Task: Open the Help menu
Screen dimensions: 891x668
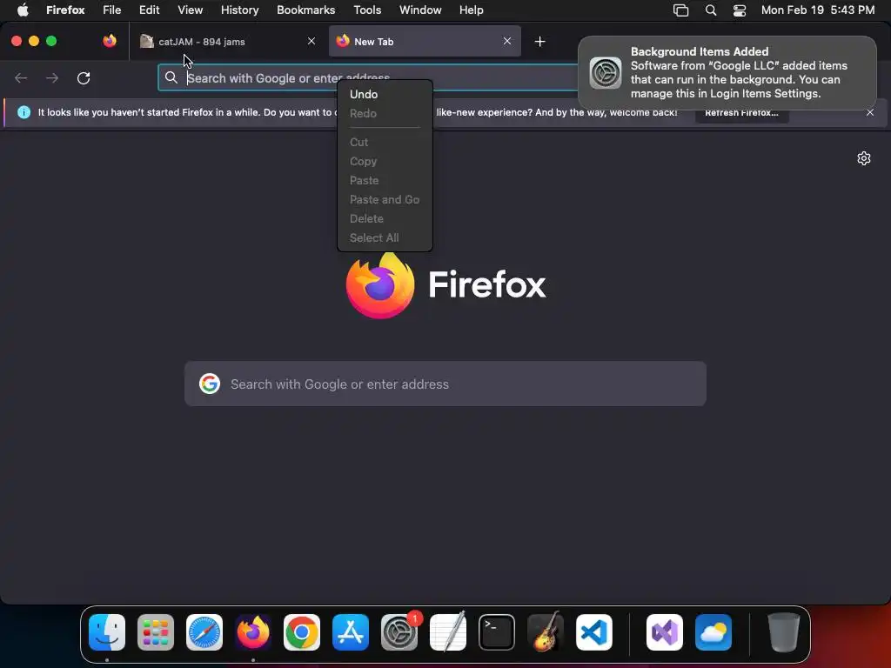Action: tap(471, 10)
